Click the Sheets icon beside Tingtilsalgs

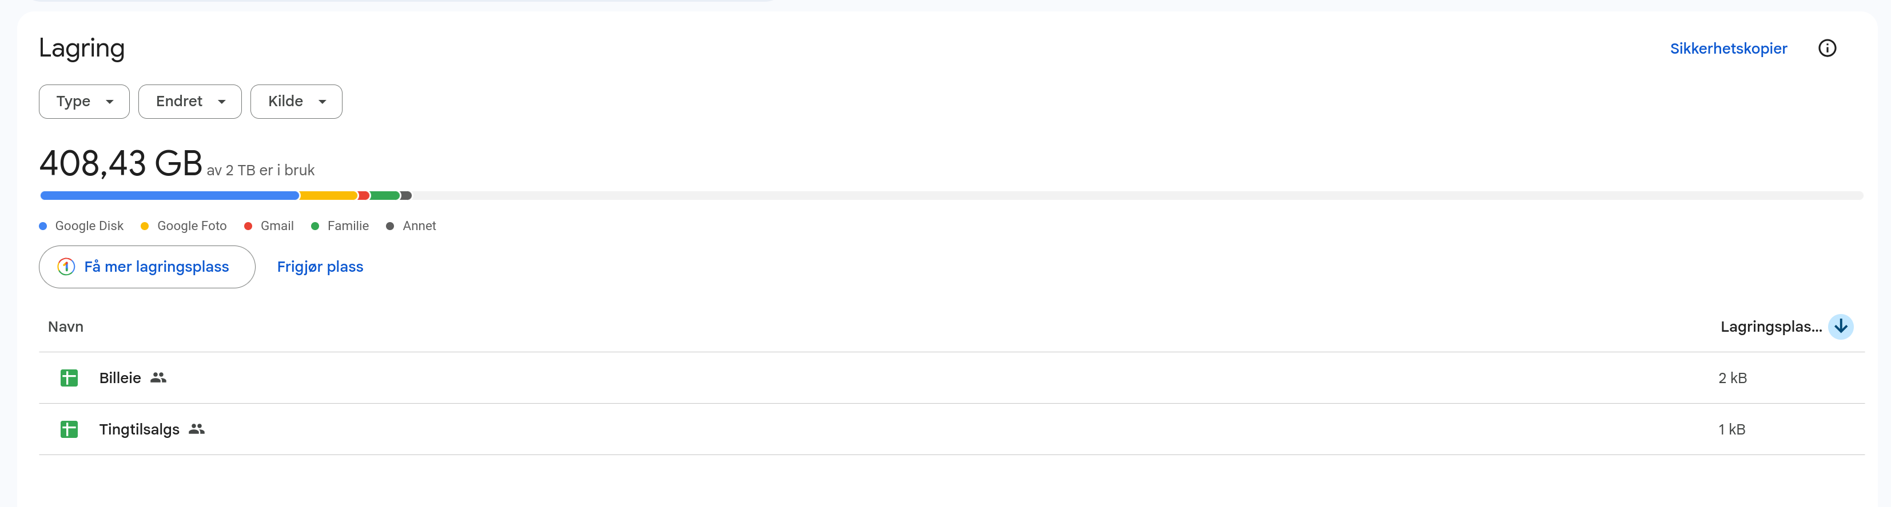tap(69, 429)
